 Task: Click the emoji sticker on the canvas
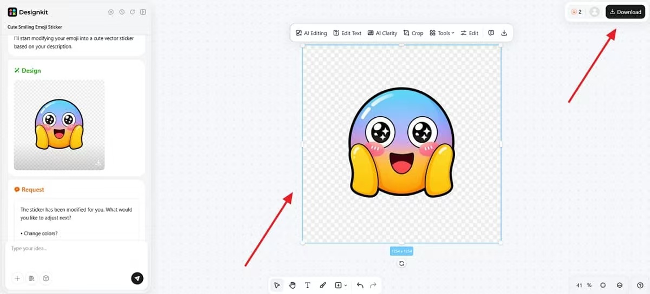coord(401,143)
